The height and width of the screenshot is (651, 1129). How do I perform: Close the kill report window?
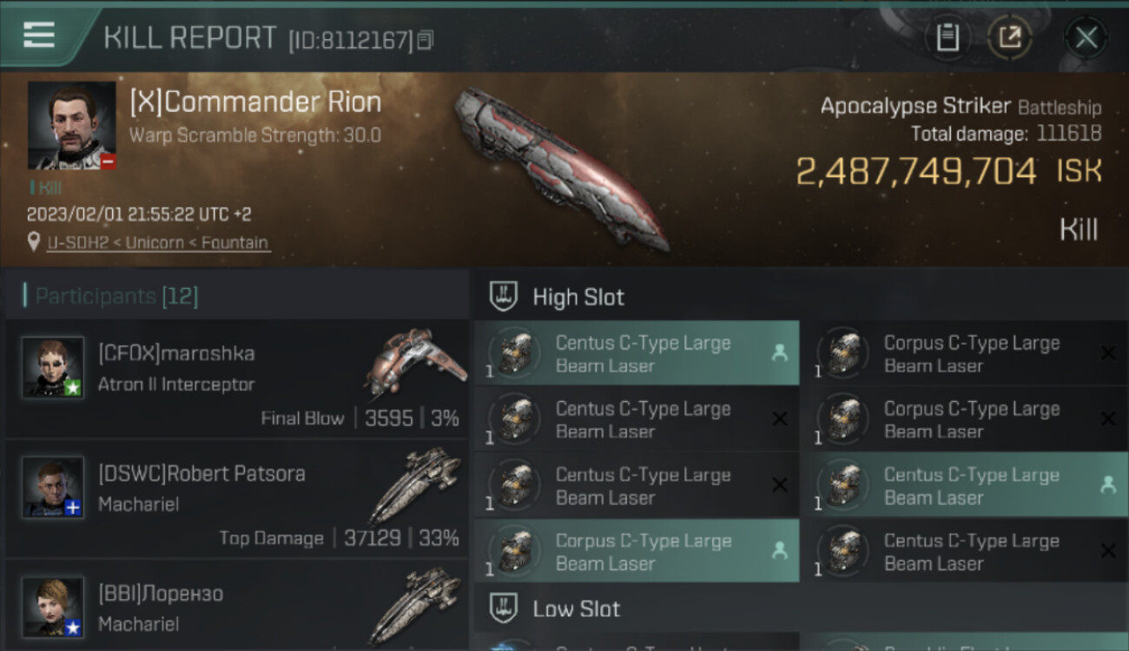tap(1086, 37)
